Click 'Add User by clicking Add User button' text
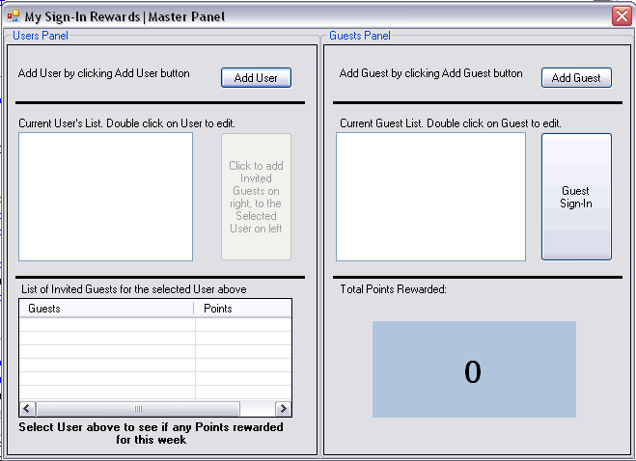This screenshot has width=636, height=461. [x=104, y=73]
